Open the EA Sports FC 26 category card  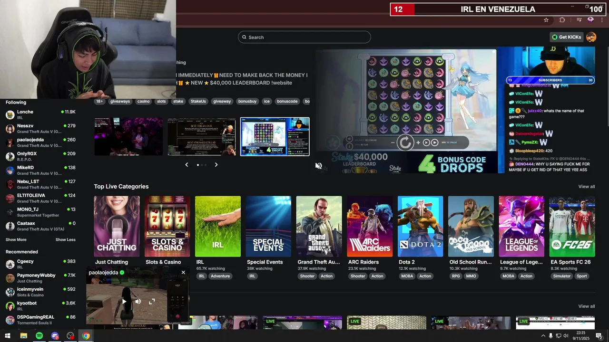[572, 227]
